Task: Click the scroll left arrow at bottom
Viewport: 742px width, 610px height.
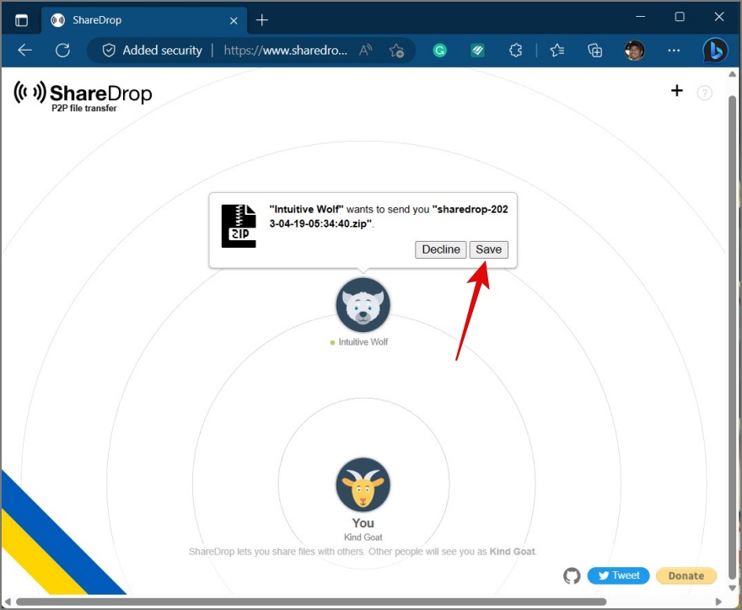Action: 8,602
